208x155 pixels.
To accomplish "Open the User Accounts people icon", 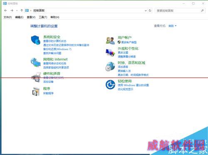I will [x=110, y=40].
